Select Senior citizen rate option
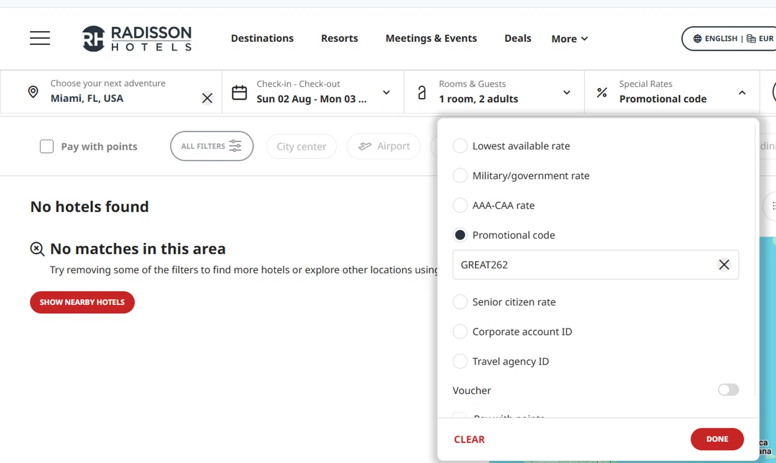Image resolution: width=776 pixels, height=463 pixels. tap(460, 302)
